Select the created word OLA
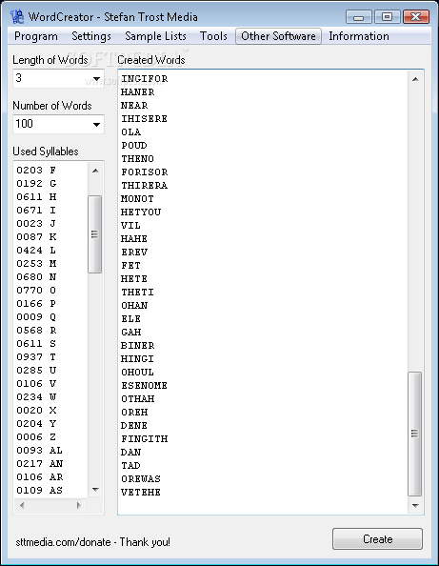The width and height of the screenshot is (439, 566). [131, 132]
